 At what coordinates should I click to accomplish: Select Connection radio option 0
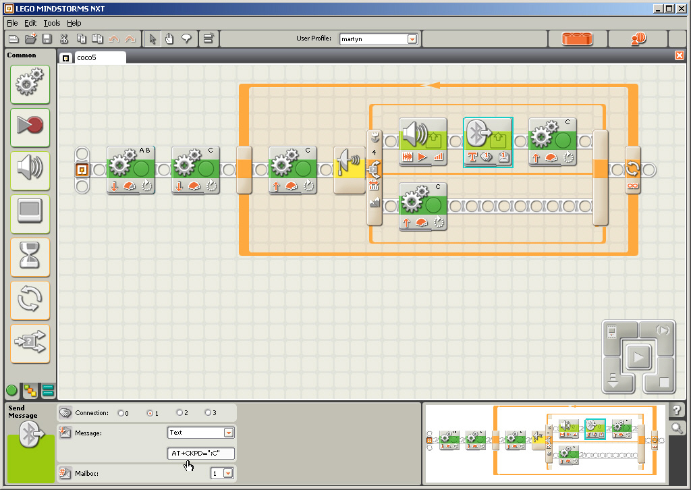[x=121, y=413]
